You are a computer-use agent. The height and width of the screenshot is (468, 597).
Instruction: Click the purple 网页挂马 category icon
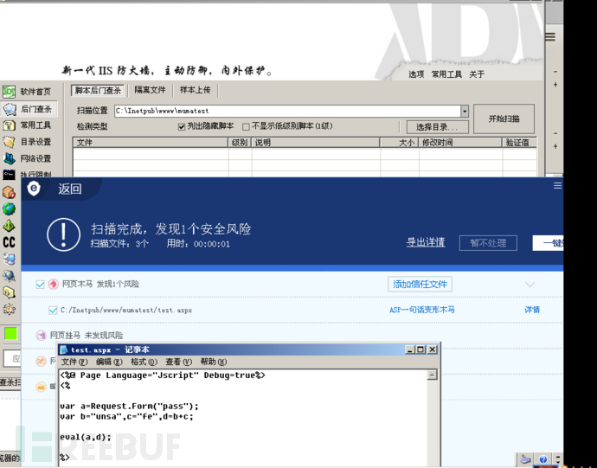coord(41,335)
